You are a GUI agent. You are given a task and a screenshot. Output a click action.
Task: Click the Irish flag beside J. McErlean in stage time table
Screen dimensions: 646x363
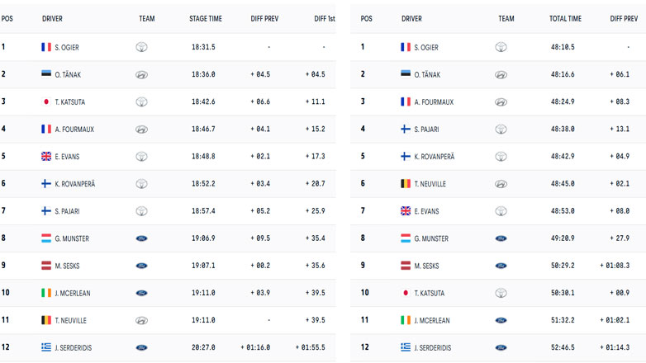[x=46, y=293]
